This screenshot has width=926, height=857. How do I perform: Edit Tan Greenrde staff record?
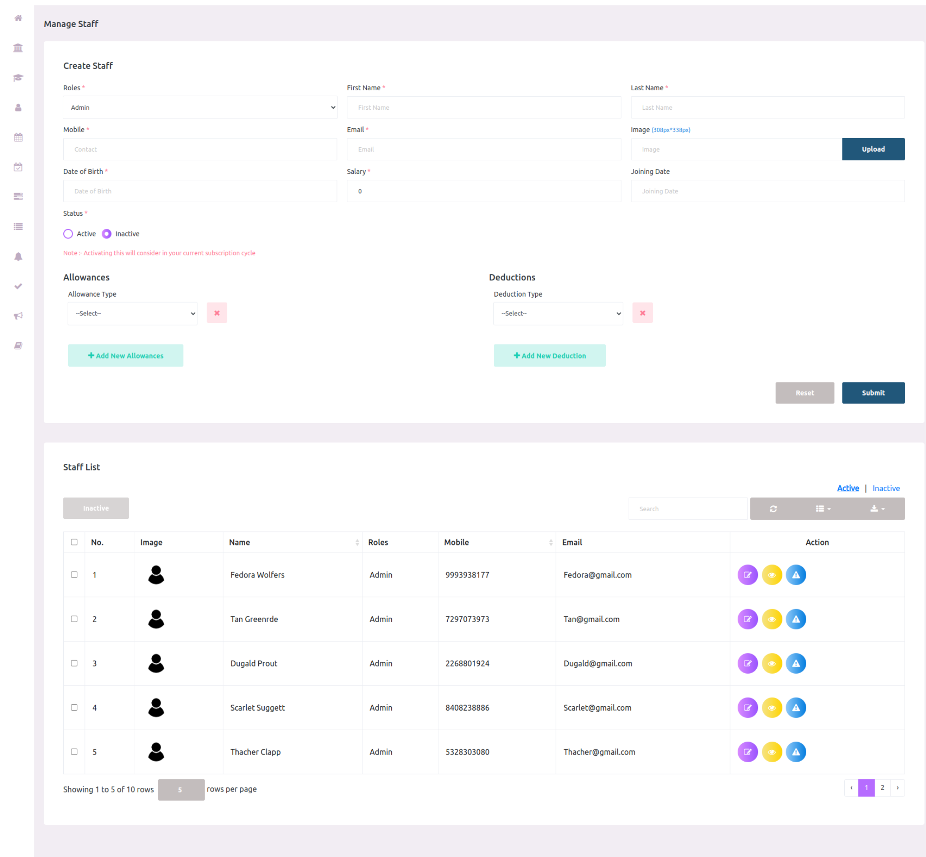pos(748,619)
